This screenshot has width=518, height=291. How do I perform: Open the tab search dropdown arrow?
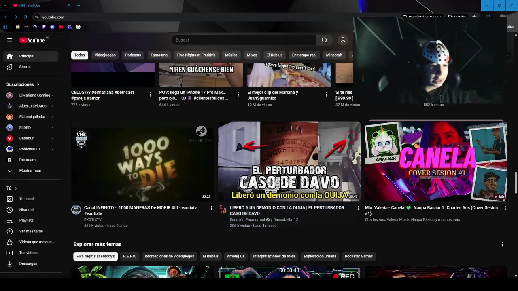[5, 5]
